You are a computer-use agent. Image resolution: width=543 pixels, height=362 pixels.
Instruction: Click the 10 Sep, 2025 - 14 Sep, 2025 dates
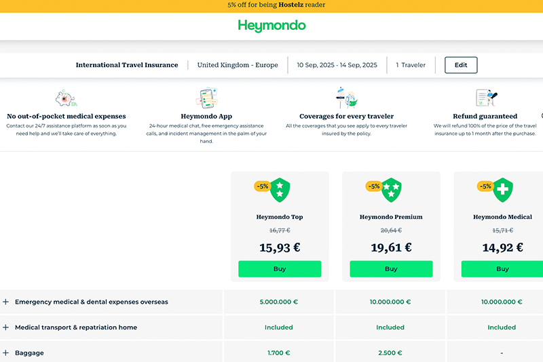(x=337, y=65)
